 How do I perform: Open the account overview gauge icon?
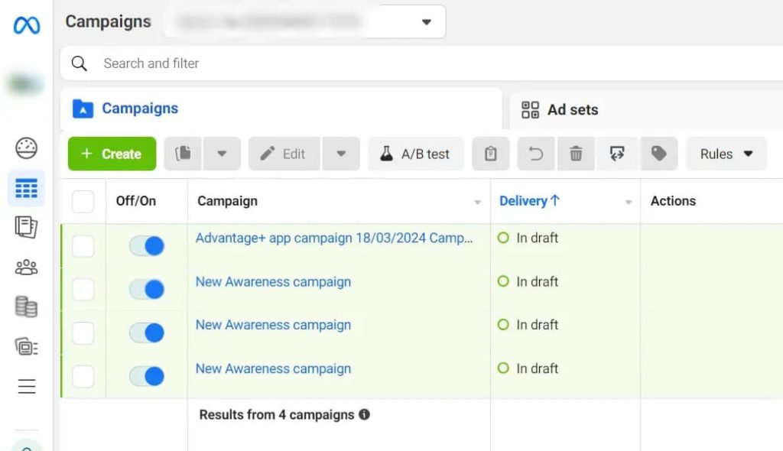(27, 148)
